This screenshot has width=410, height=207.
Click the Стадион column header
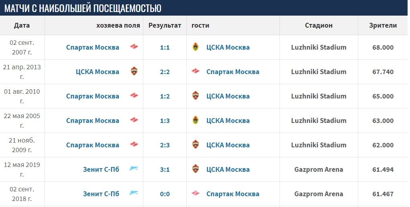pos(318,25)
